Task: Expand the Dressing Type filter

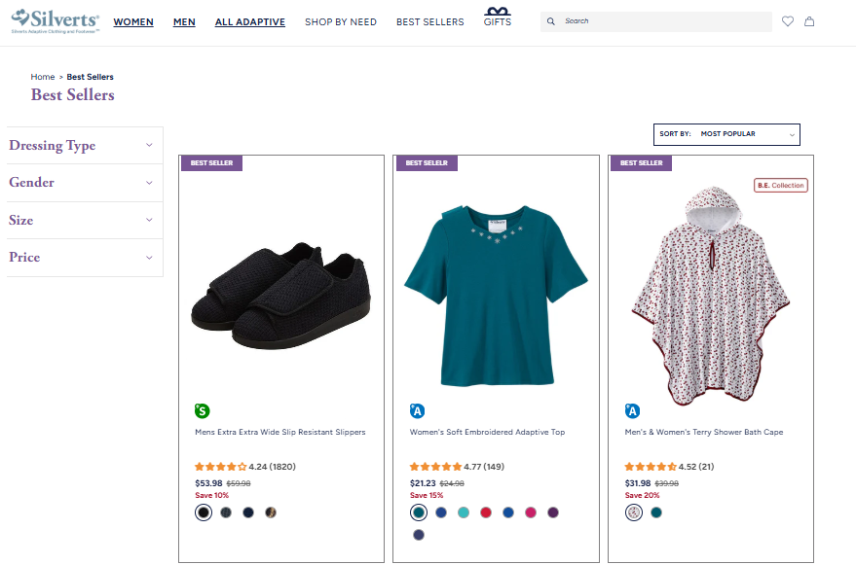Action: tap(84, 145)
